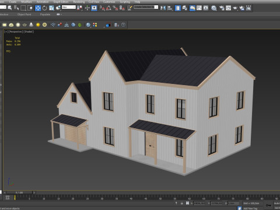Screen dimensions: 280x210
Task: Toggle the Ribbon display
Action: (x=192, y=8)
